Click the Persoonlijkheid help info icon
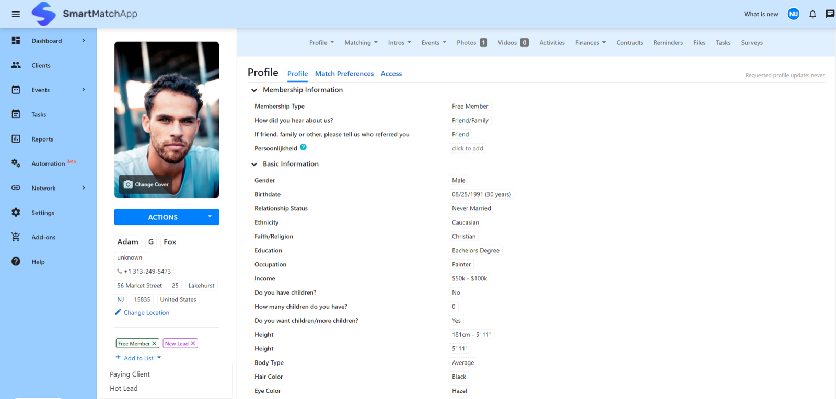This screenshot has width=836, height=399. pos(304,147)
